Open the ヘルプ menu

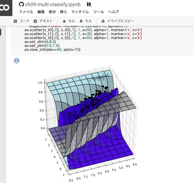(114, 12)
